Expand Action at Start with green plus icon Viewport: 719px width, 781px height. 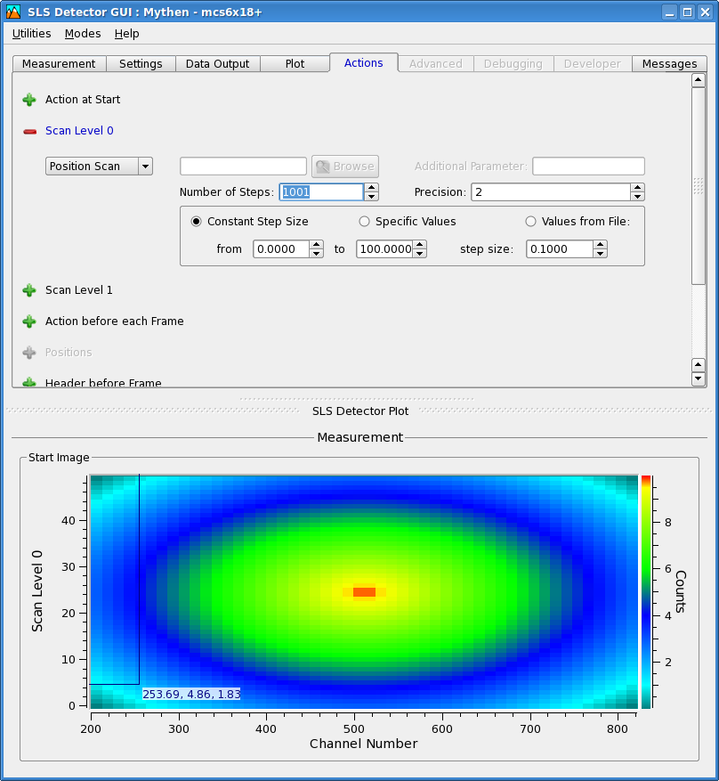tap(29, 100)
